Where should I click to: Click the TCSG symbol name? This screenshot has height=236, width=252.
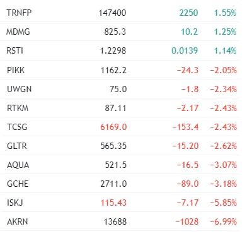pyautogui.click(x=17, y=127)
